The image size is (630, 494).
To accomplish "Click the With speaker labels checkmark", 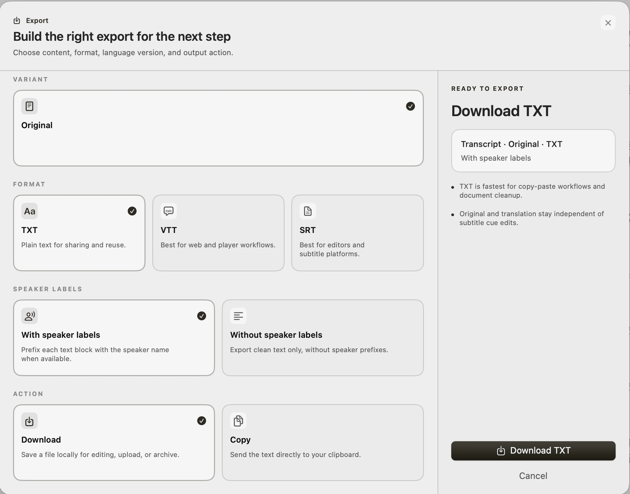I will (202, 316).
